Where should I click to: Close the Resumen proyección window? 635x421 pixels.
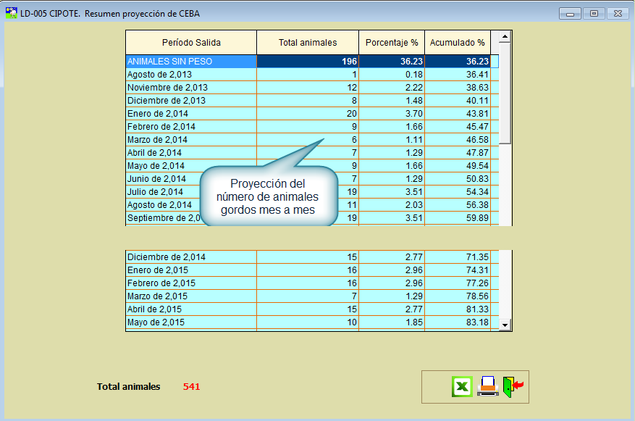617,14
